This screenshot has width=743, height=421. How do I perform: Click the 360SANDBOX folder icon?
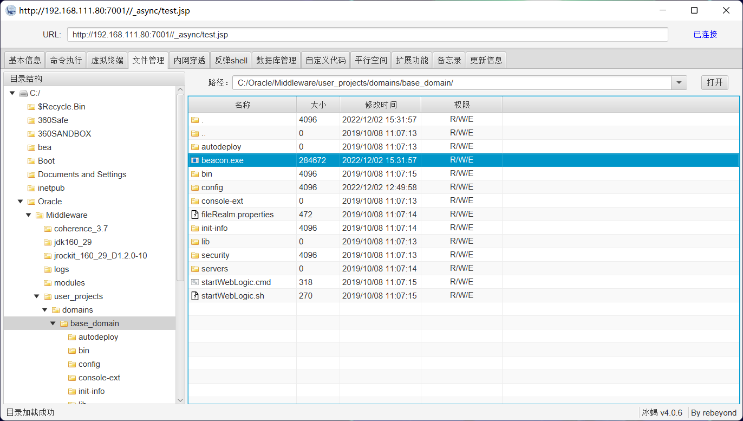tap(31, 134)
